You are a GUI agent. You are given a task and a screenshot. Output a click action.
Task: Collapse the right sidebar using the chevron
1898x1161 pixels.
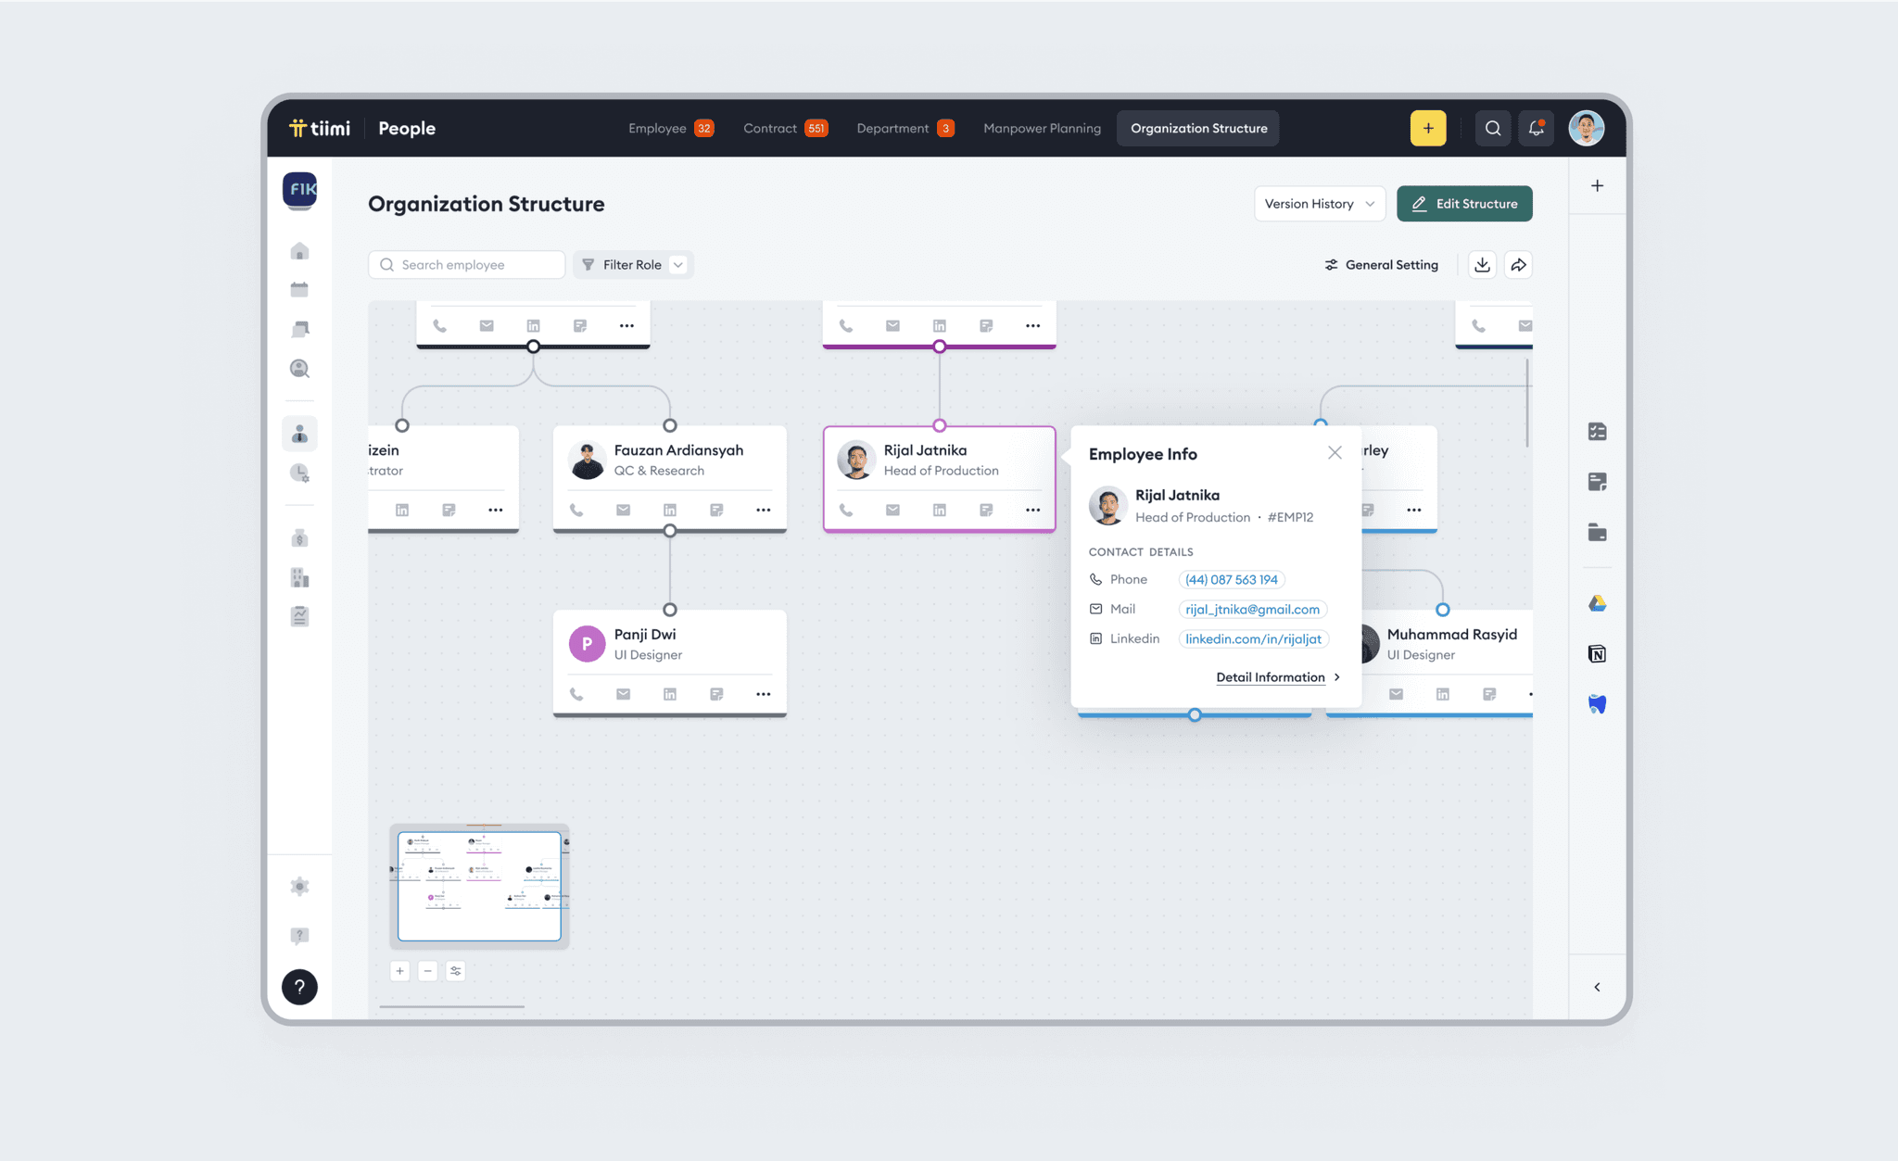coord(1597,987)
